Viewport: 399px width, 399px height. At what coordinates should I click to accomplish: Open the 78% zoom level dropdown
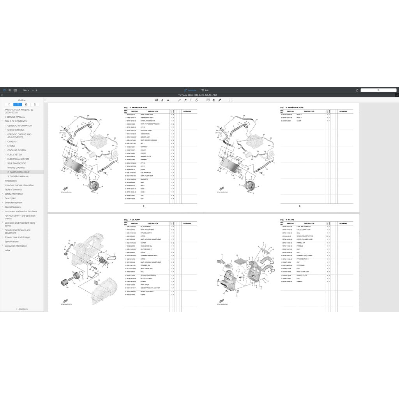25,90
